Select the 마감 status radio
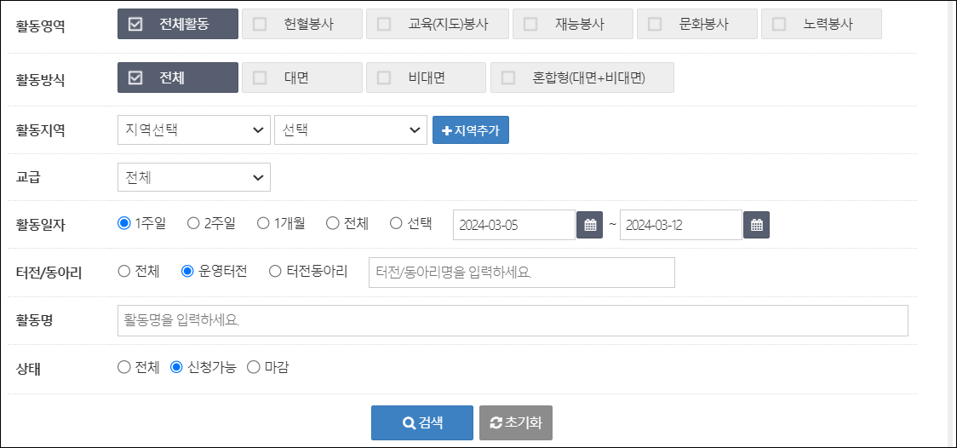957x448 pixels. [253, 367]
